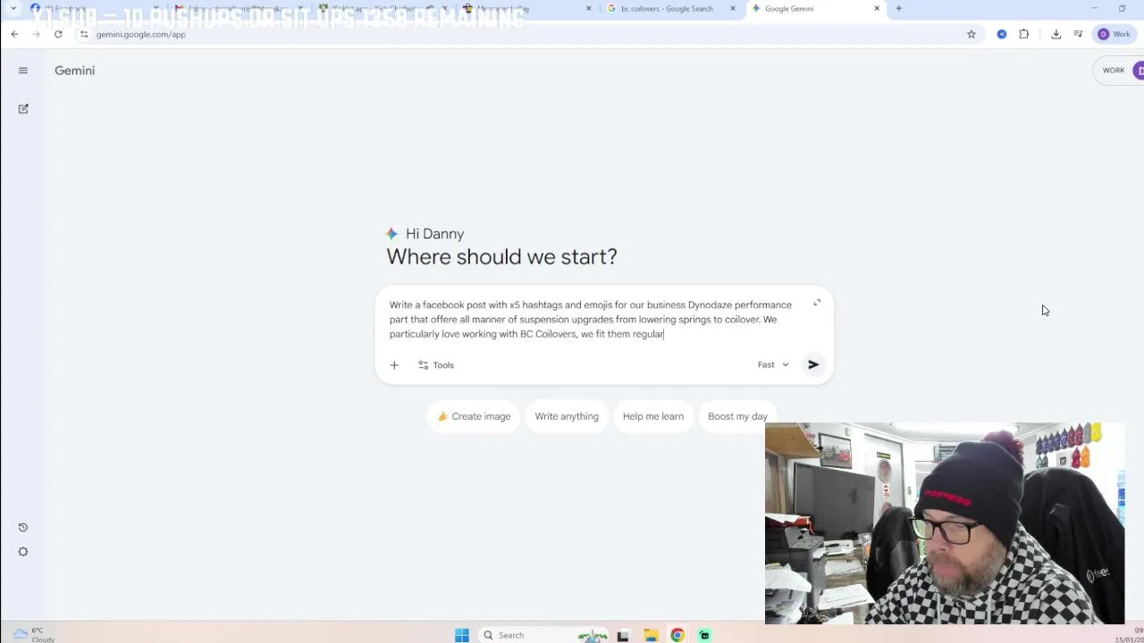Open the settings gear icon in the sidebar
The width and height of the screenshot is (1144, 643).
pyautogui.click(x=23, y=552)
